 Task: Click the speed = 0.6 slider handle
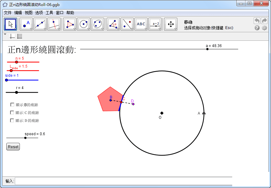click(26, 138)
